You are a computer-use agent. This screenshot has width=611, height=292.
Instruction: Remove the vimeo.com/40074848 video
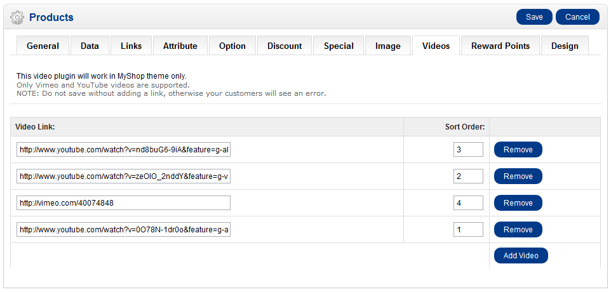pos(518,203)
